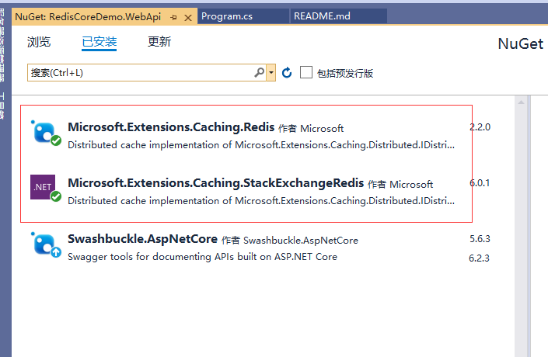Click the Swashbuckle.AspNetCore package icon

click(x=46, y=244)
